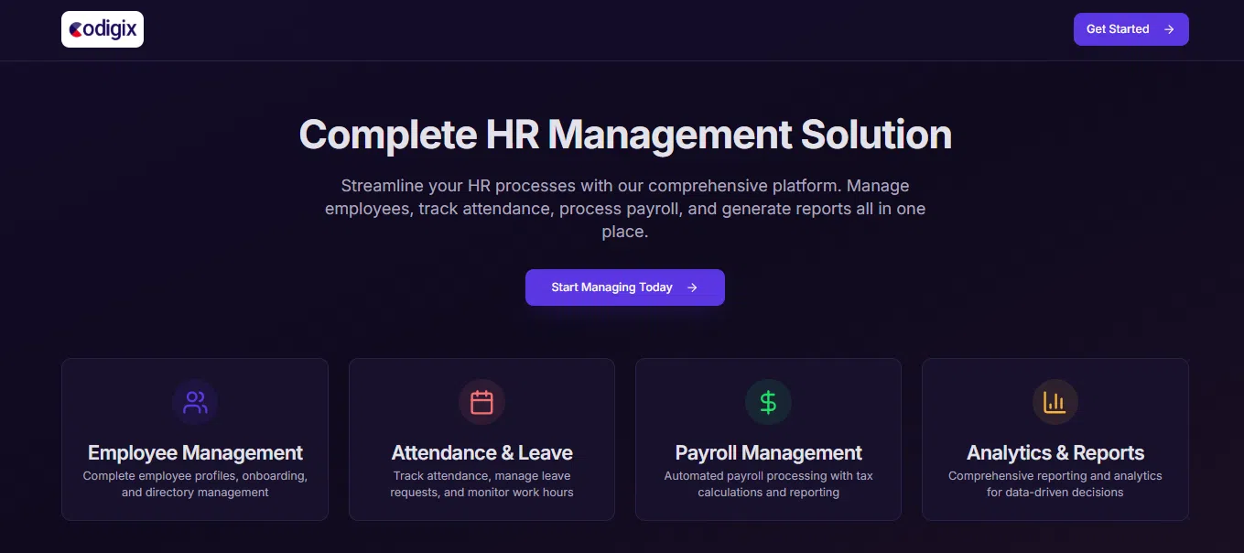Screen dimensions: 1244x553
Task: Click the Analytics & Reports heading
Action: [1055, 452]
